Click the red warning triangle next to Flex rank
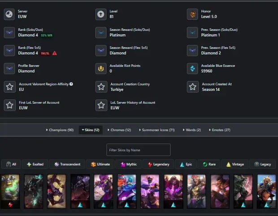This screenshot has height=216, width=278. tap(55, 53)
